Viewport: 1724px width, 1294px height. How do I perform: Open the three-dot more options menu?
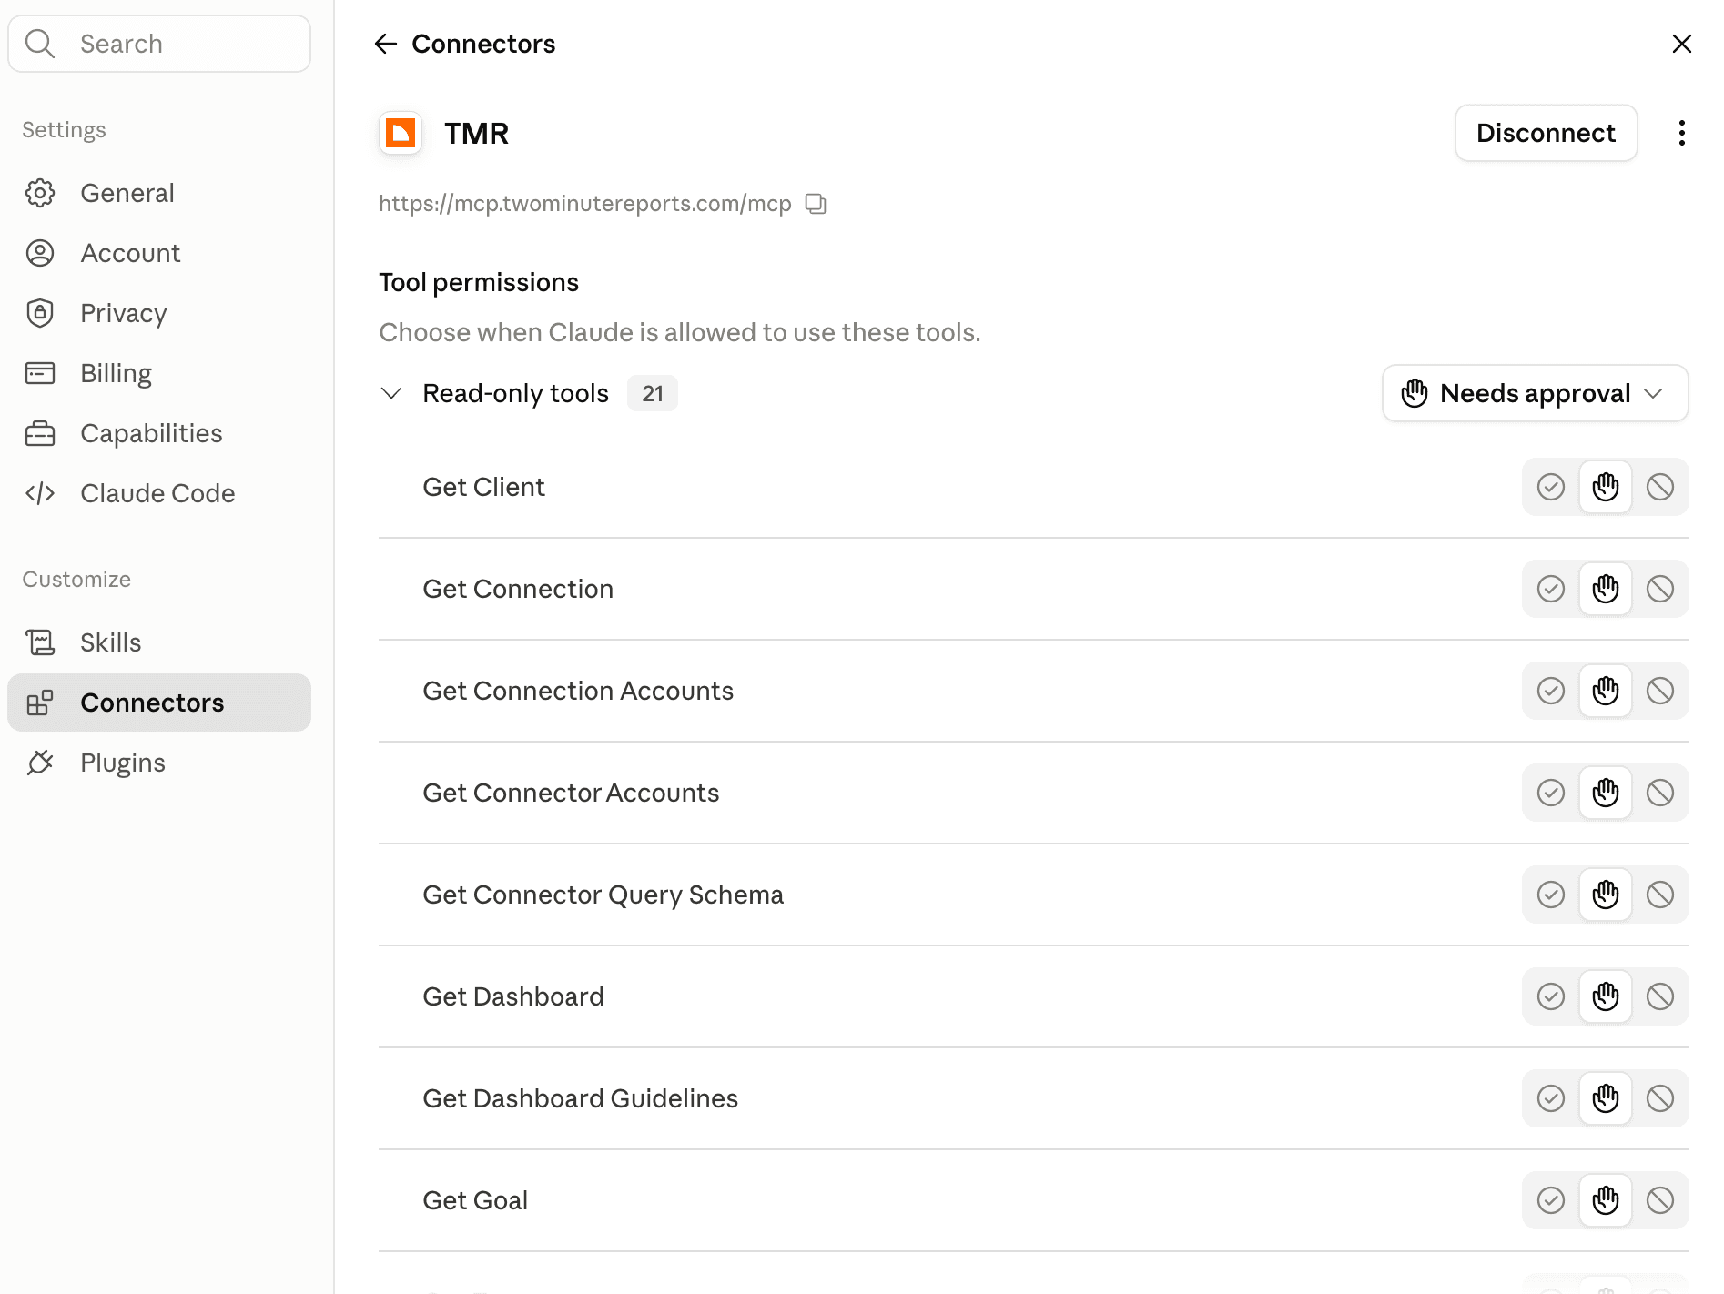tap(1681, 133)
